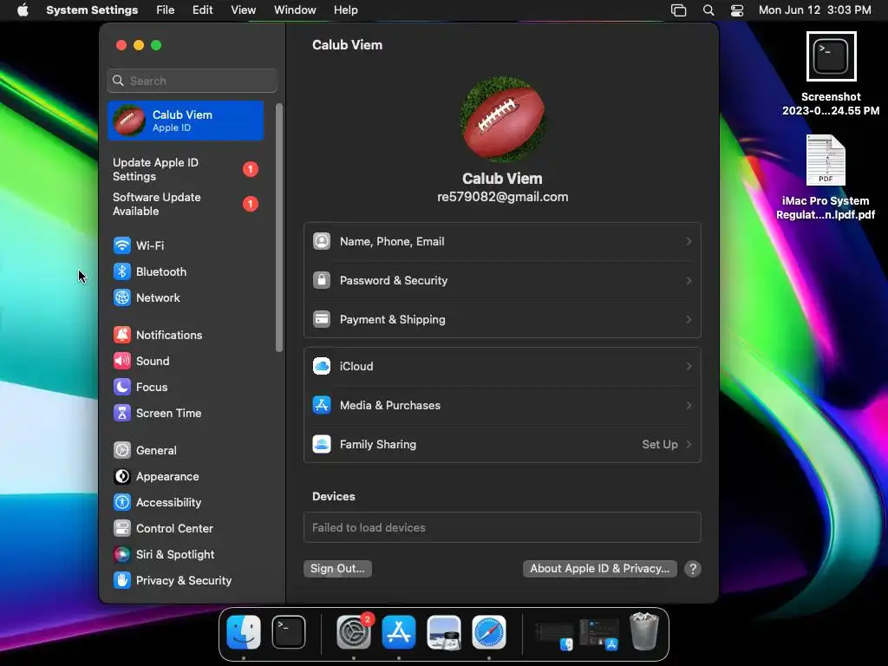Click the Siri & Spotlight icon
888x666 pixels.
(x=121, y=554)
